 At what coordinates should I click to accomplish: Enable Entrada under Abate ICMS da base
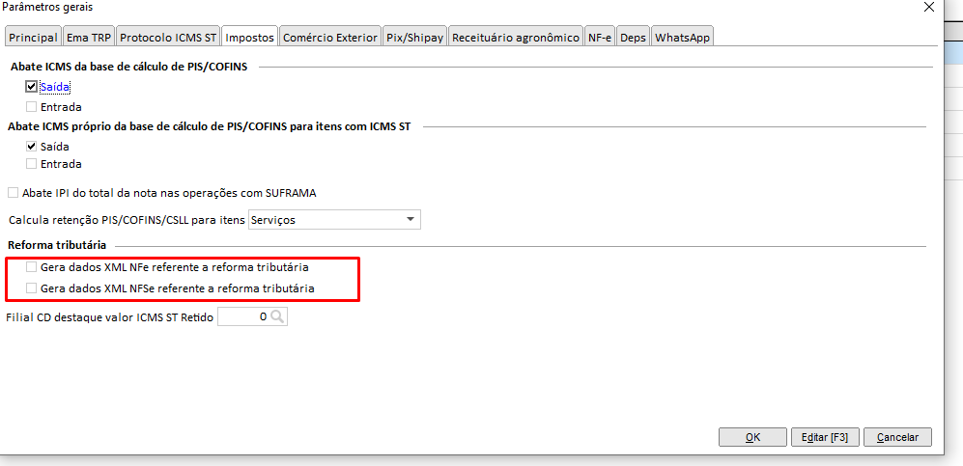coord(32,107)
